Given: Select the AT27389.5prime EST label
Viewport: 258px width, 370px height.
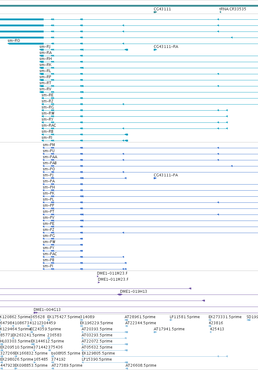Looking at the screenshot, I should (67, 365).
